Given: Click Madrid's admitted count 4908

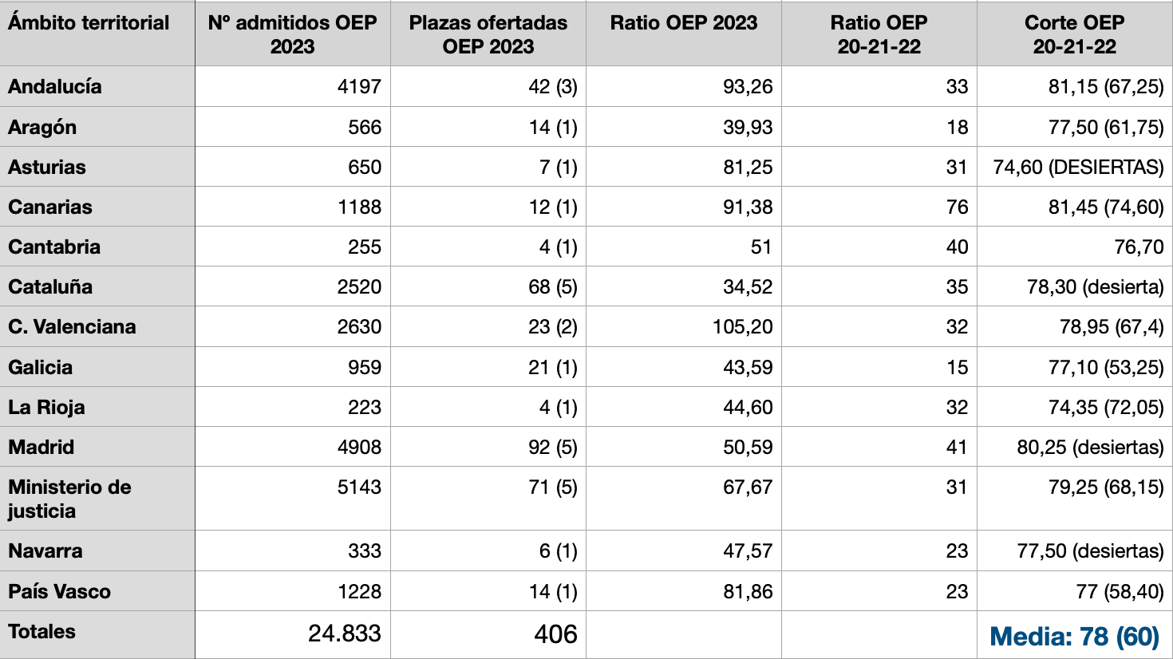Looking at the screenshot, I should tap(359, 447).
